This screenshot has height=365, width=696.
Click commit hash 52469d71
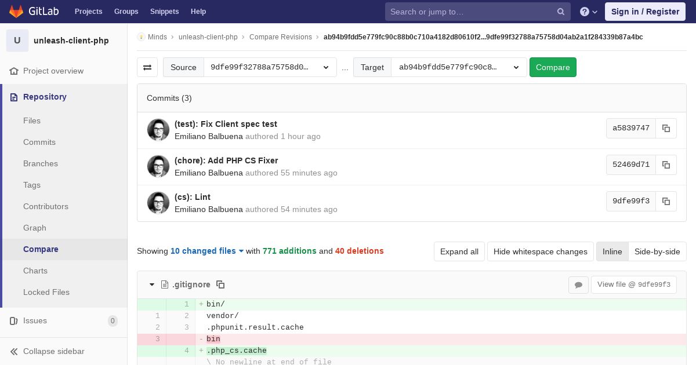(631, 165)
